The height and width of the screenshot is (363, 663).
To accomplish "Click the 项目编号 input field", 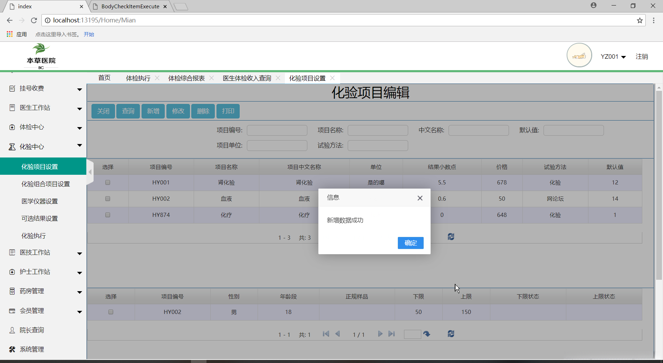I will click(277, 130).
